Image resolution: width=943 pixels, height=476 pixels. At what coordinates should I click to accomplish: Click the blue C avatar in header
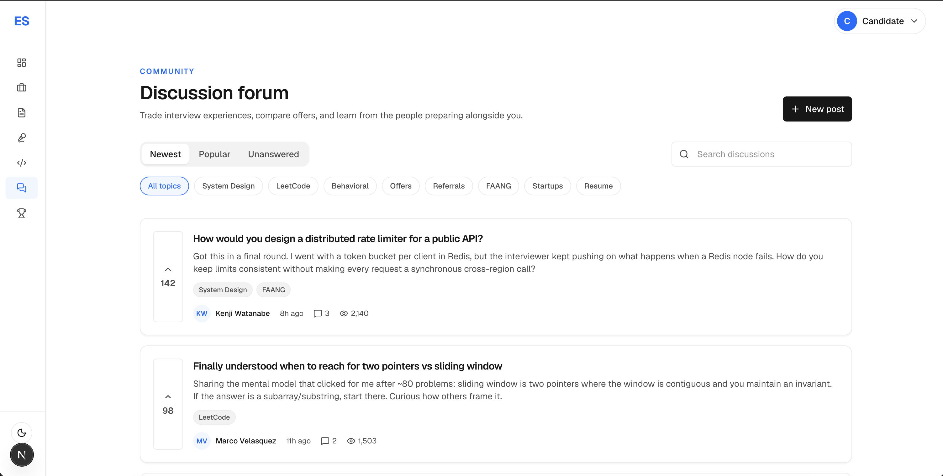click(847, 21)
